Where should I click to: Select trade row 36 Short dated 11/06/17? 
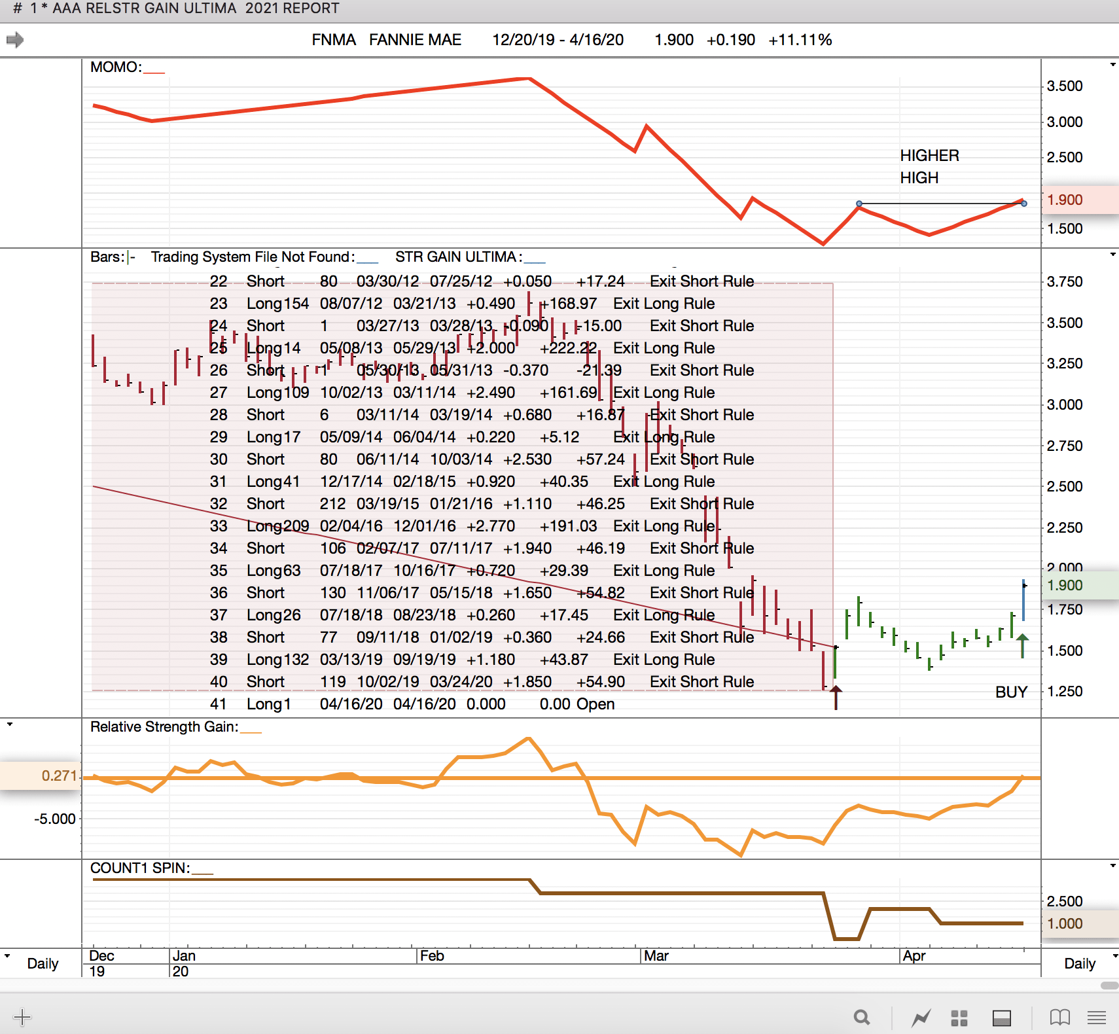tap(482, 592)
